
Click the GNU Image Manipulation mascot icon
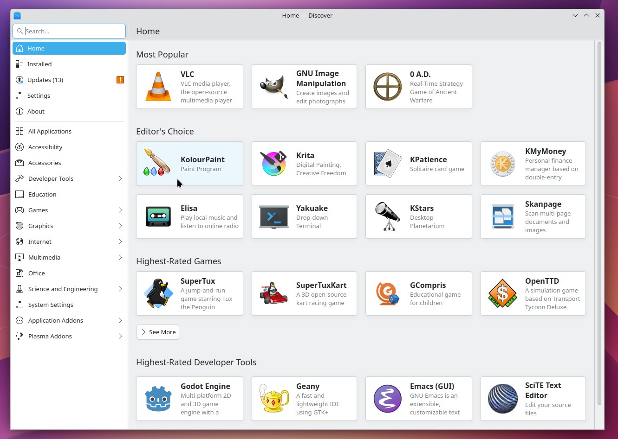tap(274, 87)
